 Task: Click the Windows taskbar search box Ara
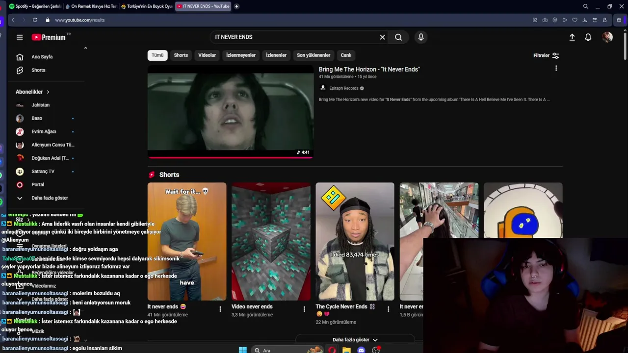pyautogui.click(x=287, y=350)
